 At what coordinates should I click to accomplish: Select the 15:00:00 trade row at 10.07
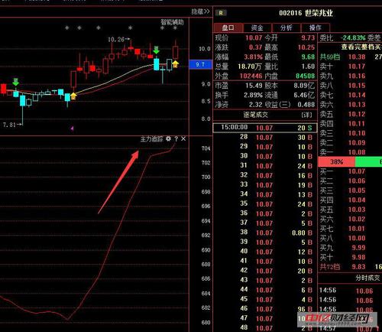pos(265,128)
